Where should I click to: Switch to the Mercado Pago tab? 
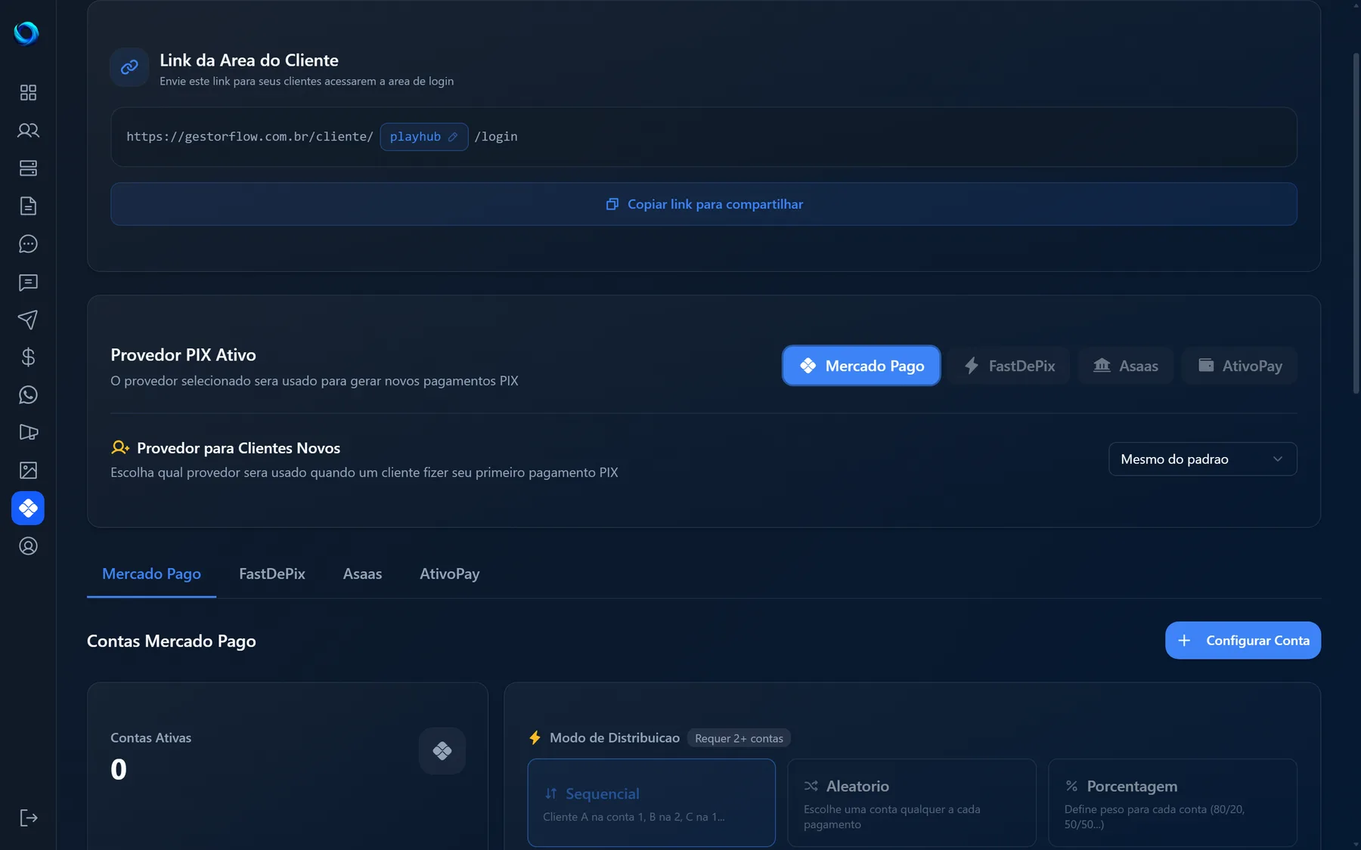pos(151,574)
